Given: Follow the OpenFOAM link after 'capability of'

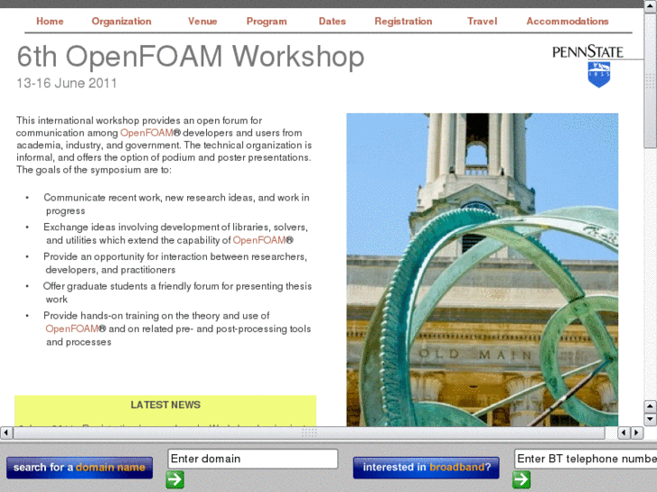Looking at the screenshot, I should [259, 240].
